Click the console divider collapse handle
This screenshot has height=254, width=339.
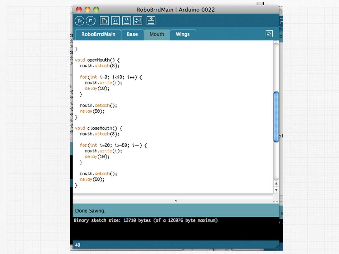(x=176, y=201)
